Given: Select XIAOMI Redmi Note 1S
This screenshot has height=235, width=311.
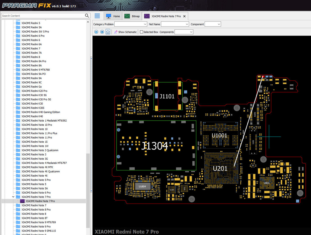Looking at the screenshot, I should (35, 142).
